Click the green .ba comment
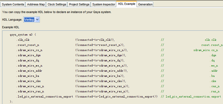 [212, 76]
